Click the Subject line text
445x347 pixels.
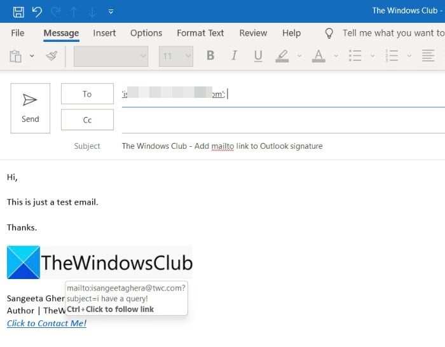point(222,146)
